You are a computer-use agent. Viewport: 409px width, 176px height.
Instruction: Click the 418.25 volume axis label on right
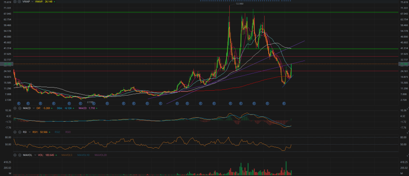click(404, 162)
